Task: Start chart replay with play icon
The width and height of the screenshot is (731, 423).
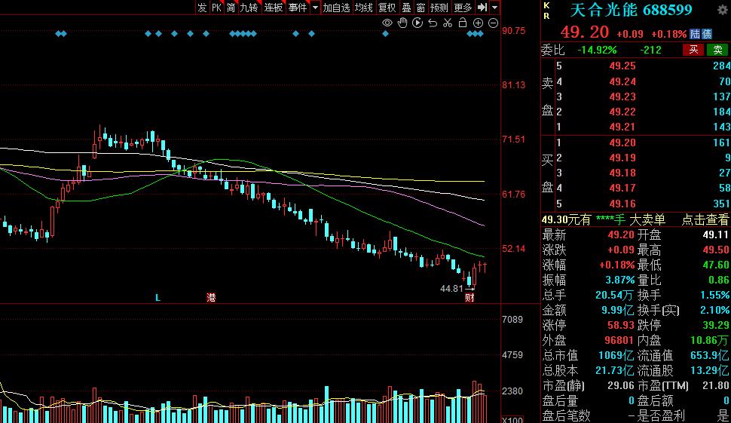Action: [x=417, y=23]
